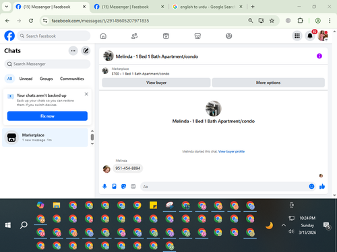Open the Chrome three-dot menu
Screen dimensions: 337x252
[x=330, y=21]
